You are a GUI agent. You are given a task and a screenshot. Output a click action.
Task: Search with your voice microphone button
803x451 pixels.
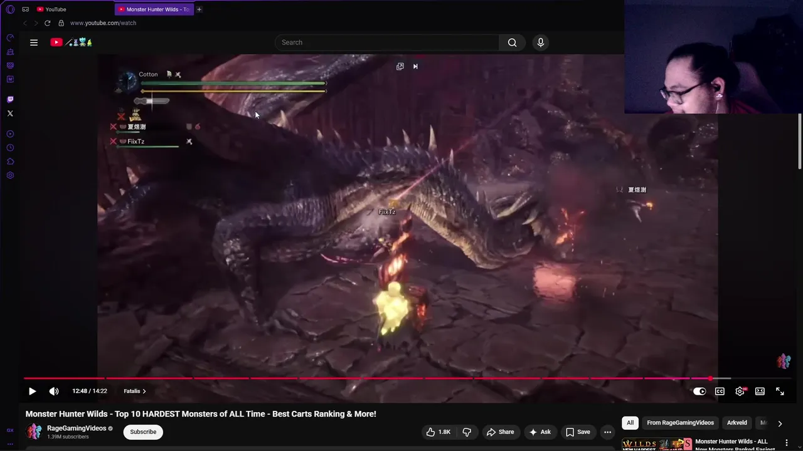click(541, 43)
